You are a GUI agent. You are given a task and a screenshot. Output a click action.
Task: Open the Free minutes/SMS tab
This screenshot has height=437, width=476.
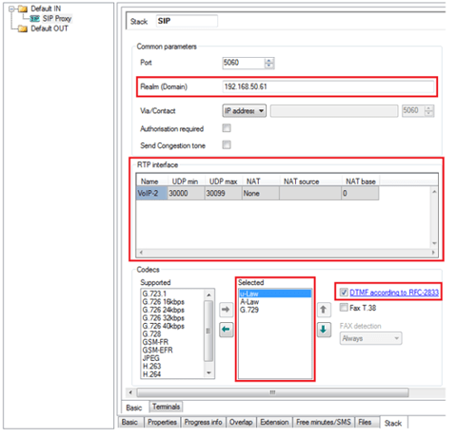click(324, 422)
